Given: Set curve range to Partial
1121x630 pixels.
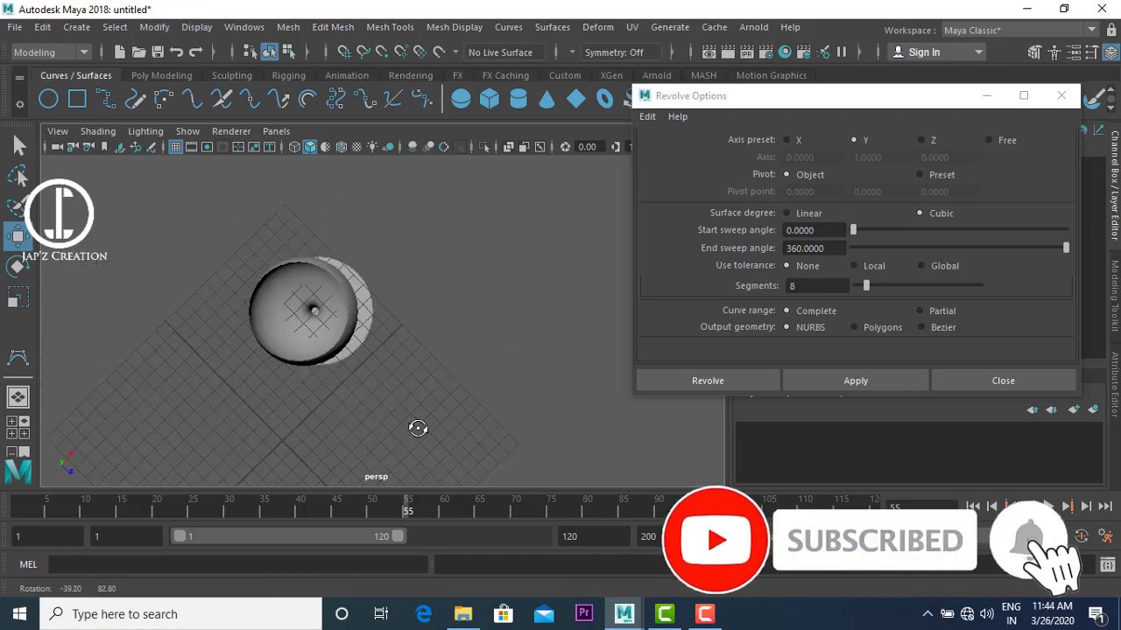Looking at the screenshot, I should pyautogui.click(x=921, y=311).
